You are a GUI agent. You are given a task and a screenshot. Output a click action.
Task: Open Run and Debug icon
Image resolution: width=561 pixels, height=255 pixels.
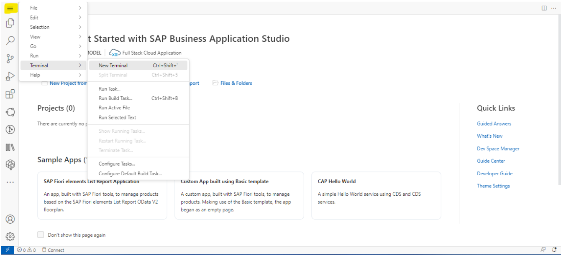10,76
